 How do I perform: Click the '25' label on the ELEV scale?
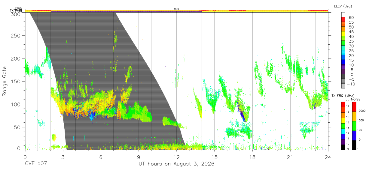351,51
